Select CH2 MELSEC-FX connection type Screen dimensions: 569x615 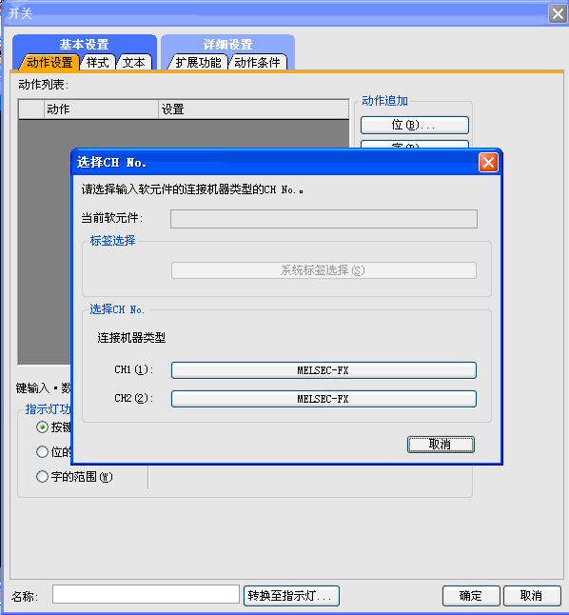[324, 399]
